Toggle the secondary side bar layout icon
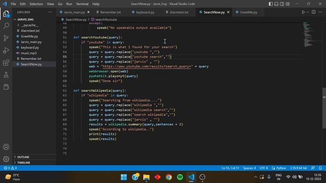The height and width of the screenshot is (183, 326). tap(282, 4)
